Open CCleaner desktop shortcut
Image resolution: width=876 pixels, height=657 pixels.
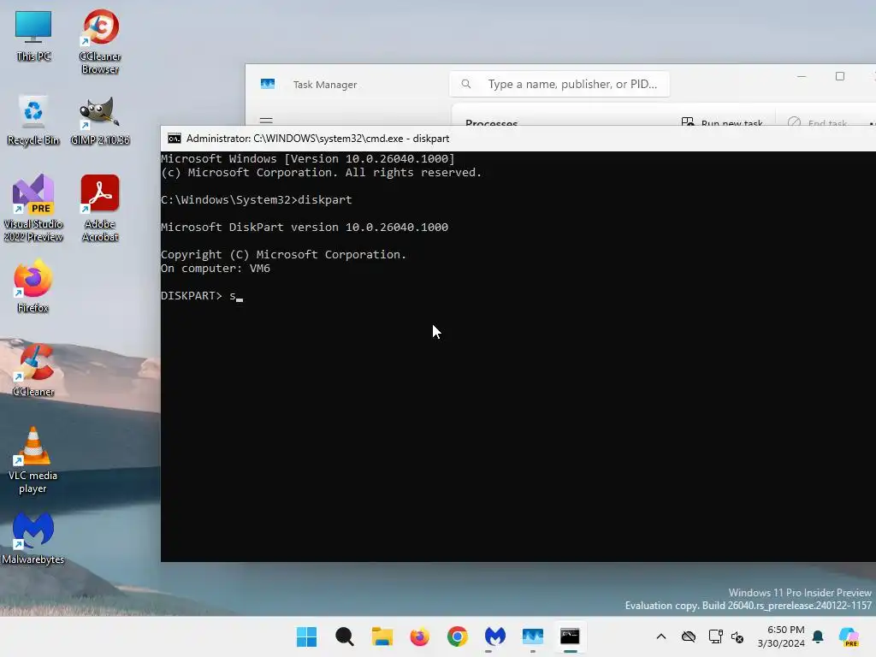[33, 370]
